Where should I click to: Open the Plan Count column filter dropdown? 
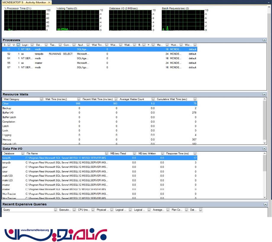click(186, 210)
